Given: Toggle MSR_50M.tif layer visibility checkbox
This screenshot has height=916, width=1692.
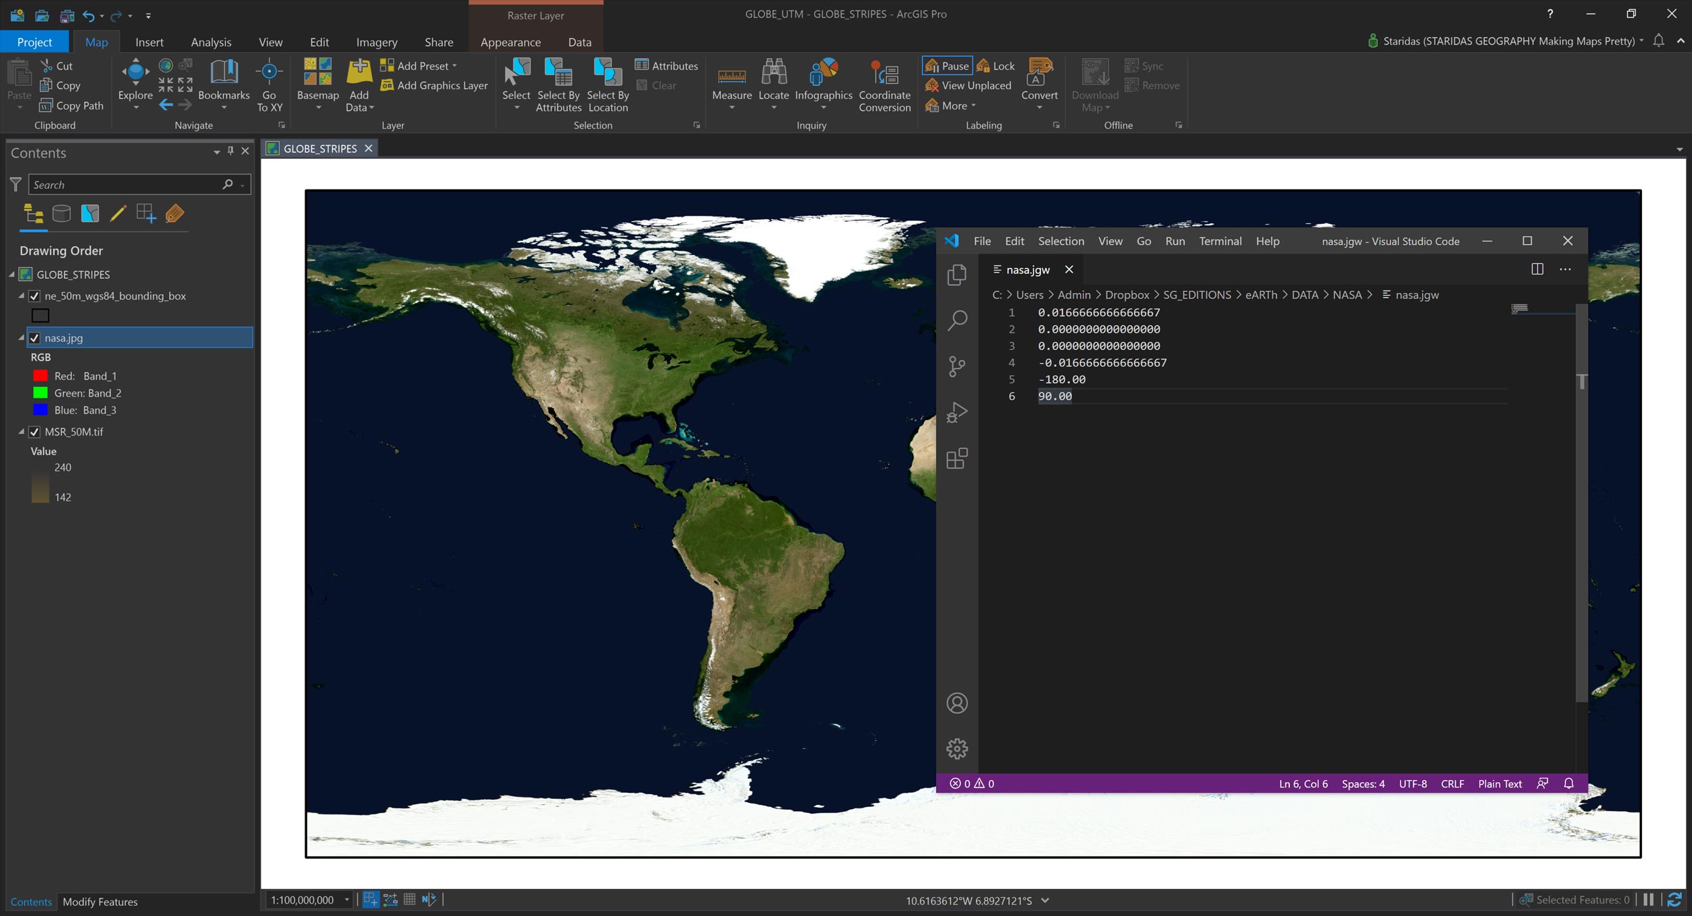Looking at the screenshot, I should (35, 432).
